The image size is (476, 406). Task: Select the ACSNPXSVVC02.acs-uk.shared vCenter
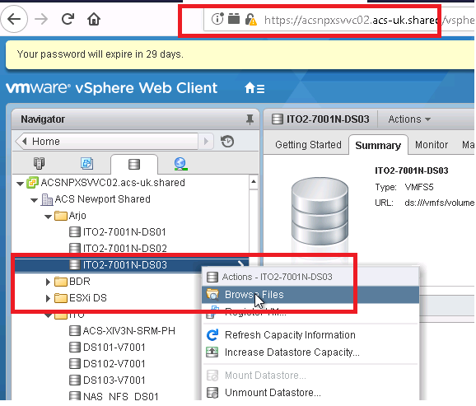(x=113, y=183)
